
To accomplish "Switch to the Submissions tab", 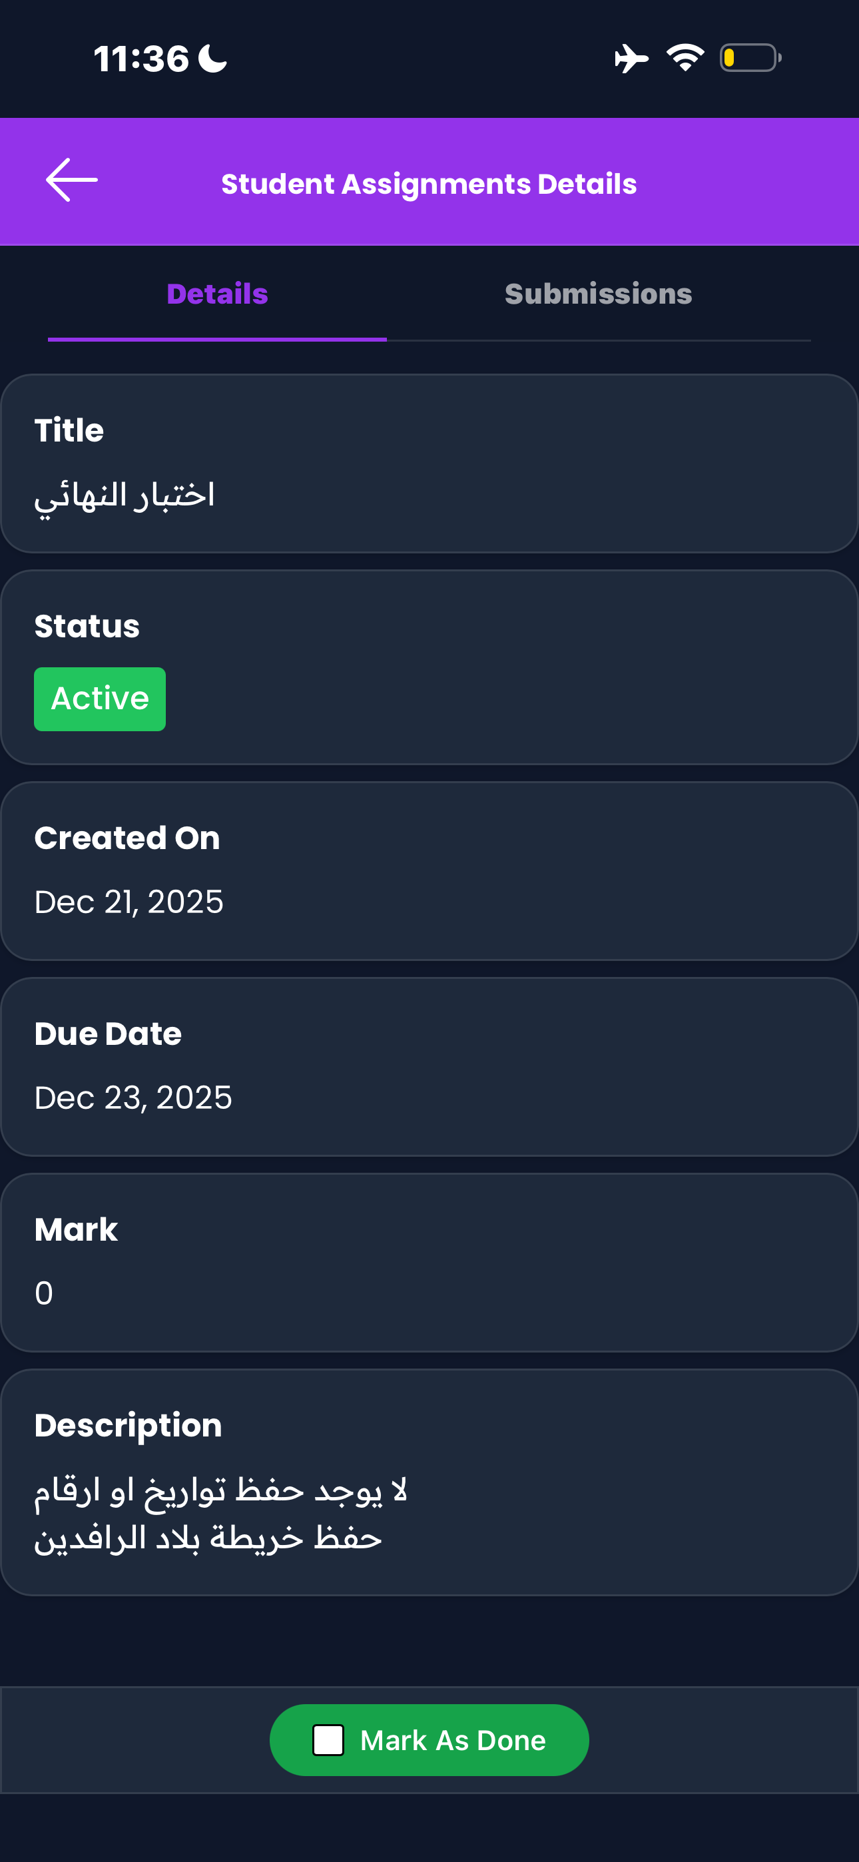I will (598, 294).
